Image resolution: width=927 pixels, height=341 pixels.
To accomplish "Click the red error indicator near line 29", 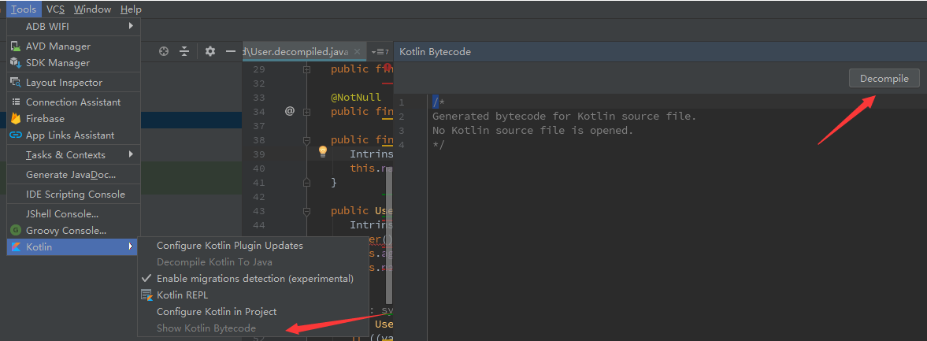I will 387,68.
